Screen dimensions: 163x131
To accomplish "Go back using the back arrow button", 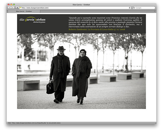I will (9, 8).
